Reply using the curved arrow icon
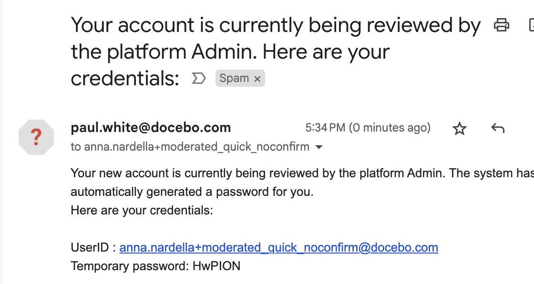 498,128
